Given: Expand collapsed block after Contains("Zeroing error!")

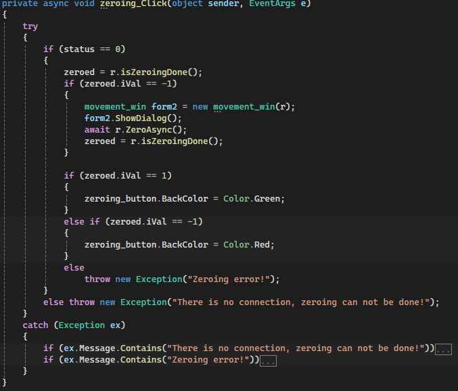Looking at the screenshot, I should point(268,361).
